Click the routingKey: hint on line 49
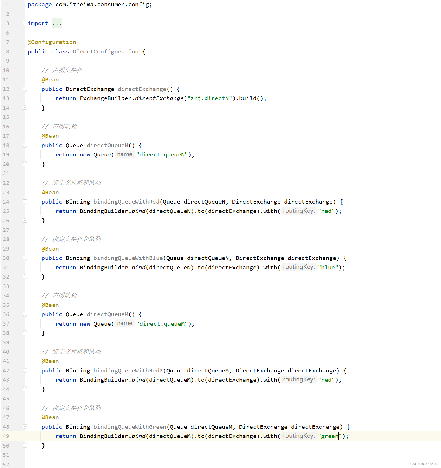441x468 pixels. pos(299,436)
